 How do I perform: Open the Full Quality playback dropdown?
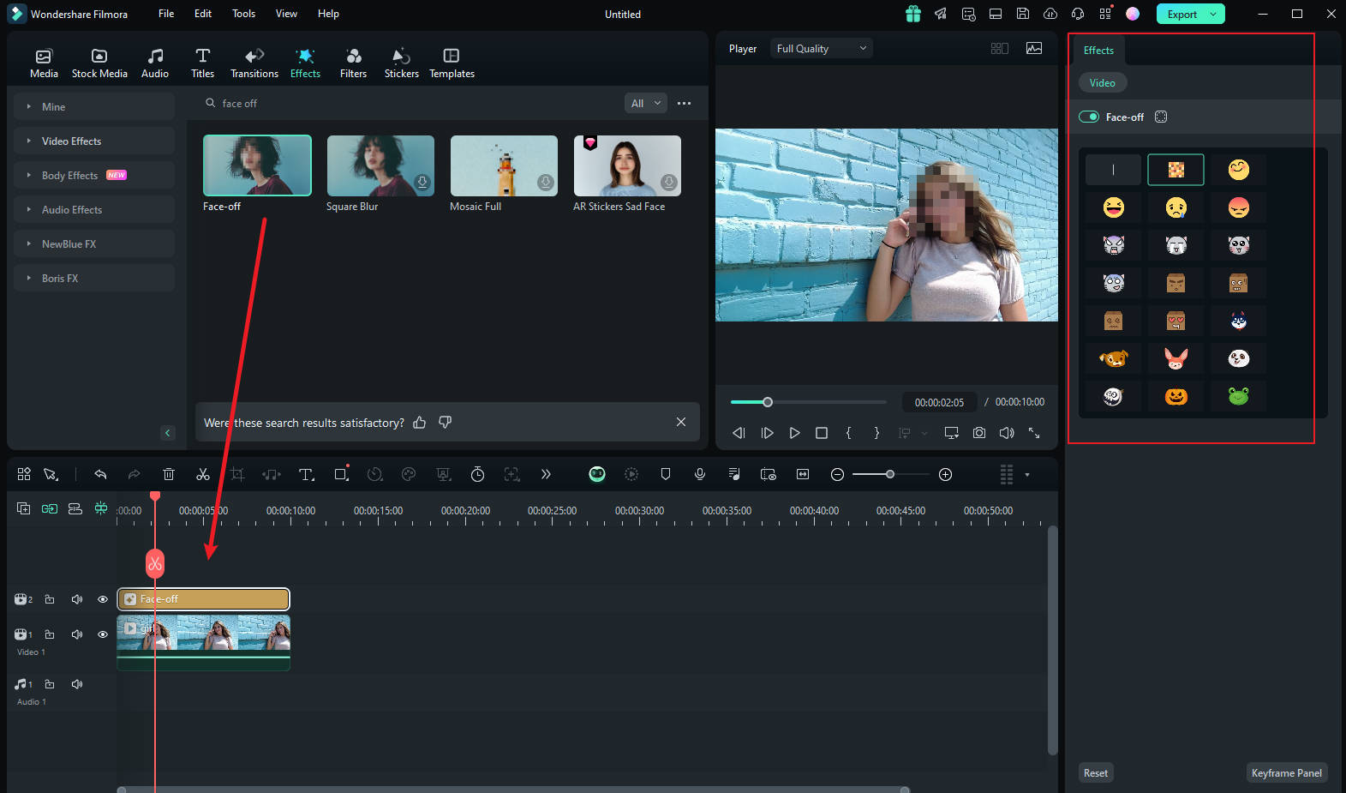tap(821, 49)
